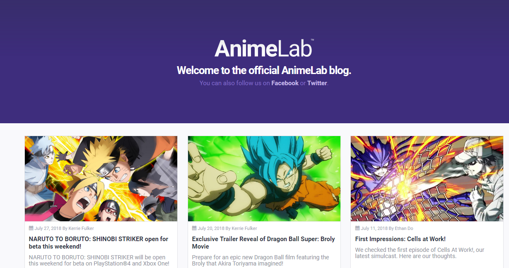The height and width of the screenshot is (268, 509).
Task: Open the Twitter link in header
Action: pyautogui.click(x=317, y=83)
